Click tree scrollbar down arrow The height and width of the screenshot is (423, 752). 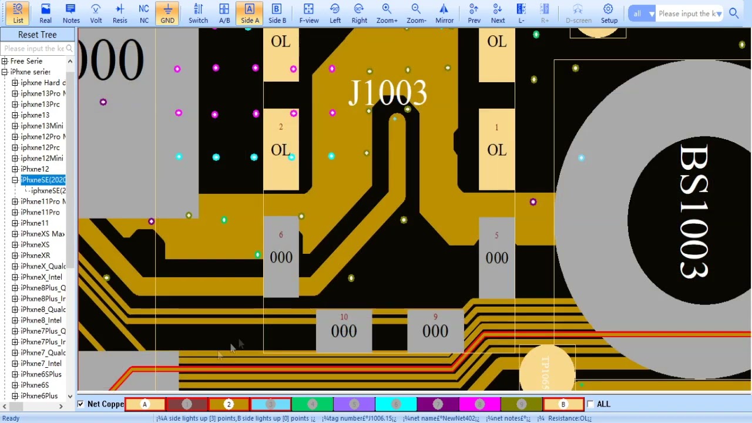[70, 397]
